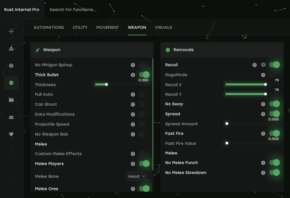Turn on Projectile Speed toggle

click(144, 124)
